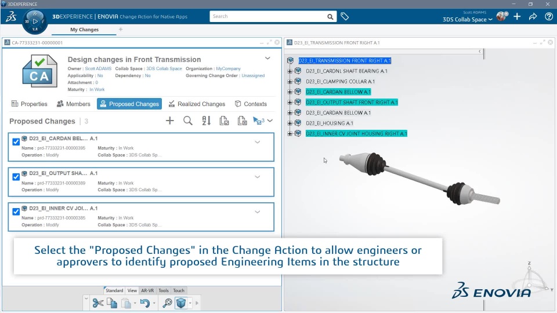Expand D23_EI_CARDAN BEL... card details chevron
The image size is (557, 313).
point(258,142)
